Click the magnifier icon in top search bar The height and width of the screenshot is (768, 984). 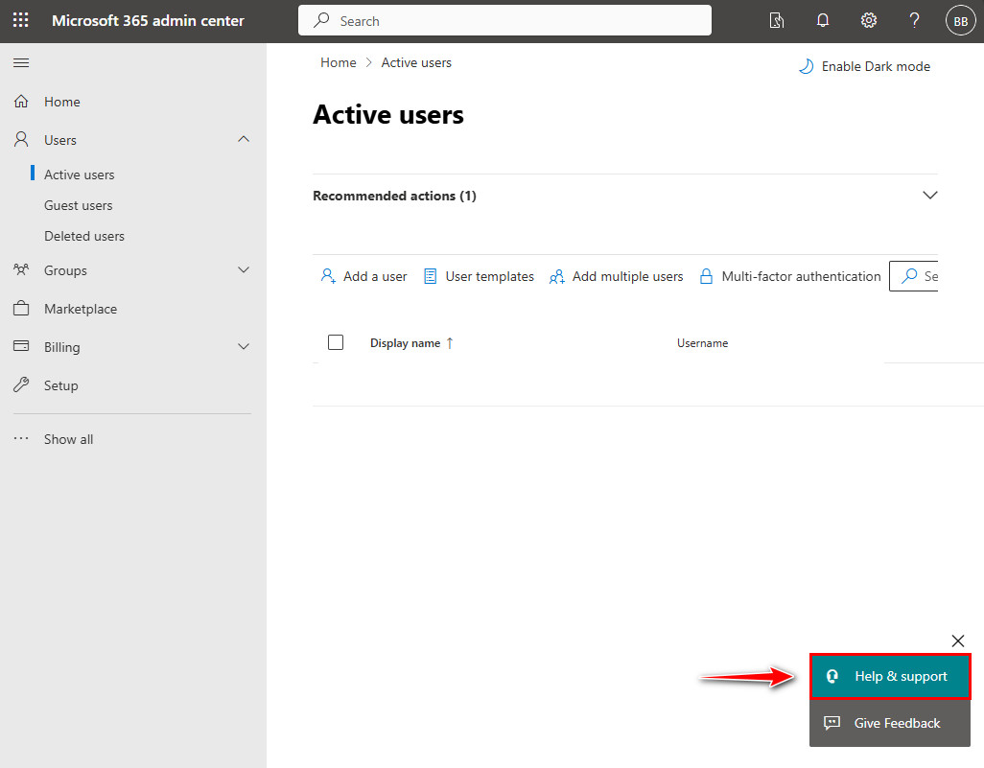pyautogui.click(x=321, y=20)
